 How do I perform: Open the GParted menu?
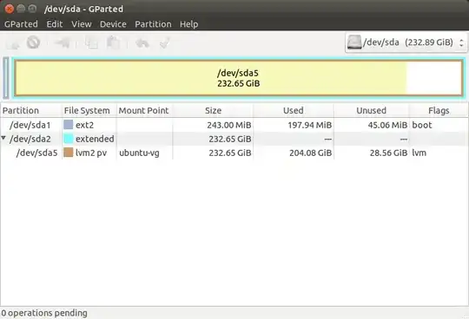pos(21,24)
